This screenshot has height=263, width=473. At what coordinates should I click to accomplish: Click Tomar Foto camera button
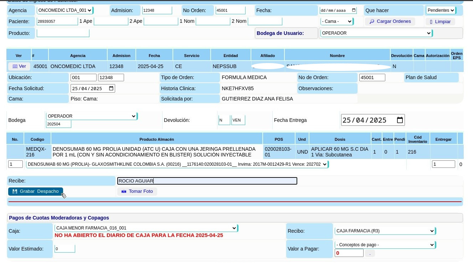pos(137,191)
